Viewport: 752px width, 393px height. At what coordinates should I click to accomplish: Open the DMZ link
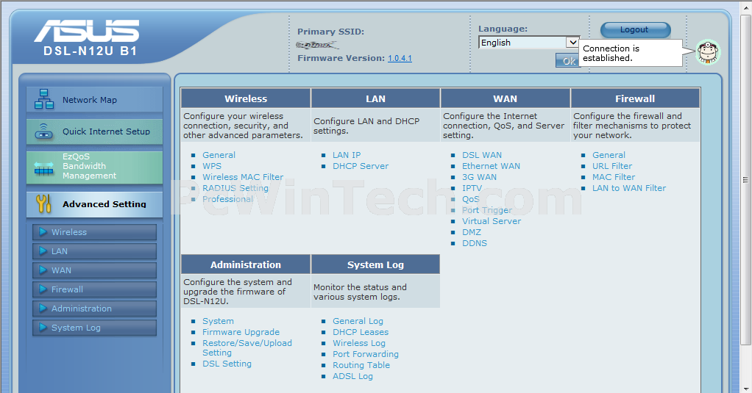point(472,231)
